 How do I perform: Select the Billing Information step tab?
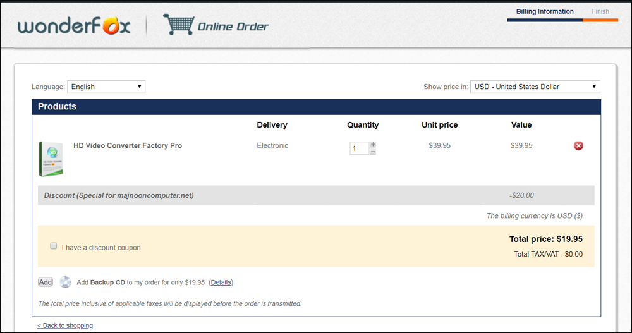(x=545, y=11)
